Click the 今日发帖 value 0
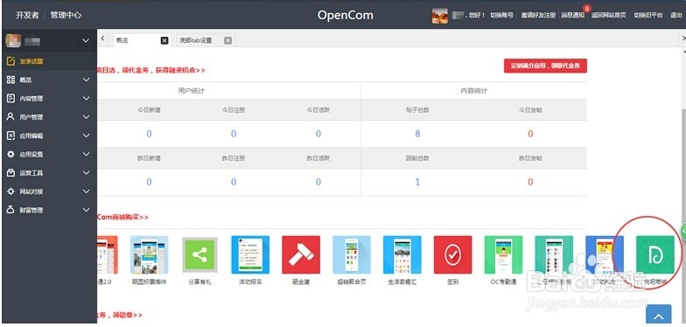Viewport: 686px width, 327px height. tap(530, 134)
